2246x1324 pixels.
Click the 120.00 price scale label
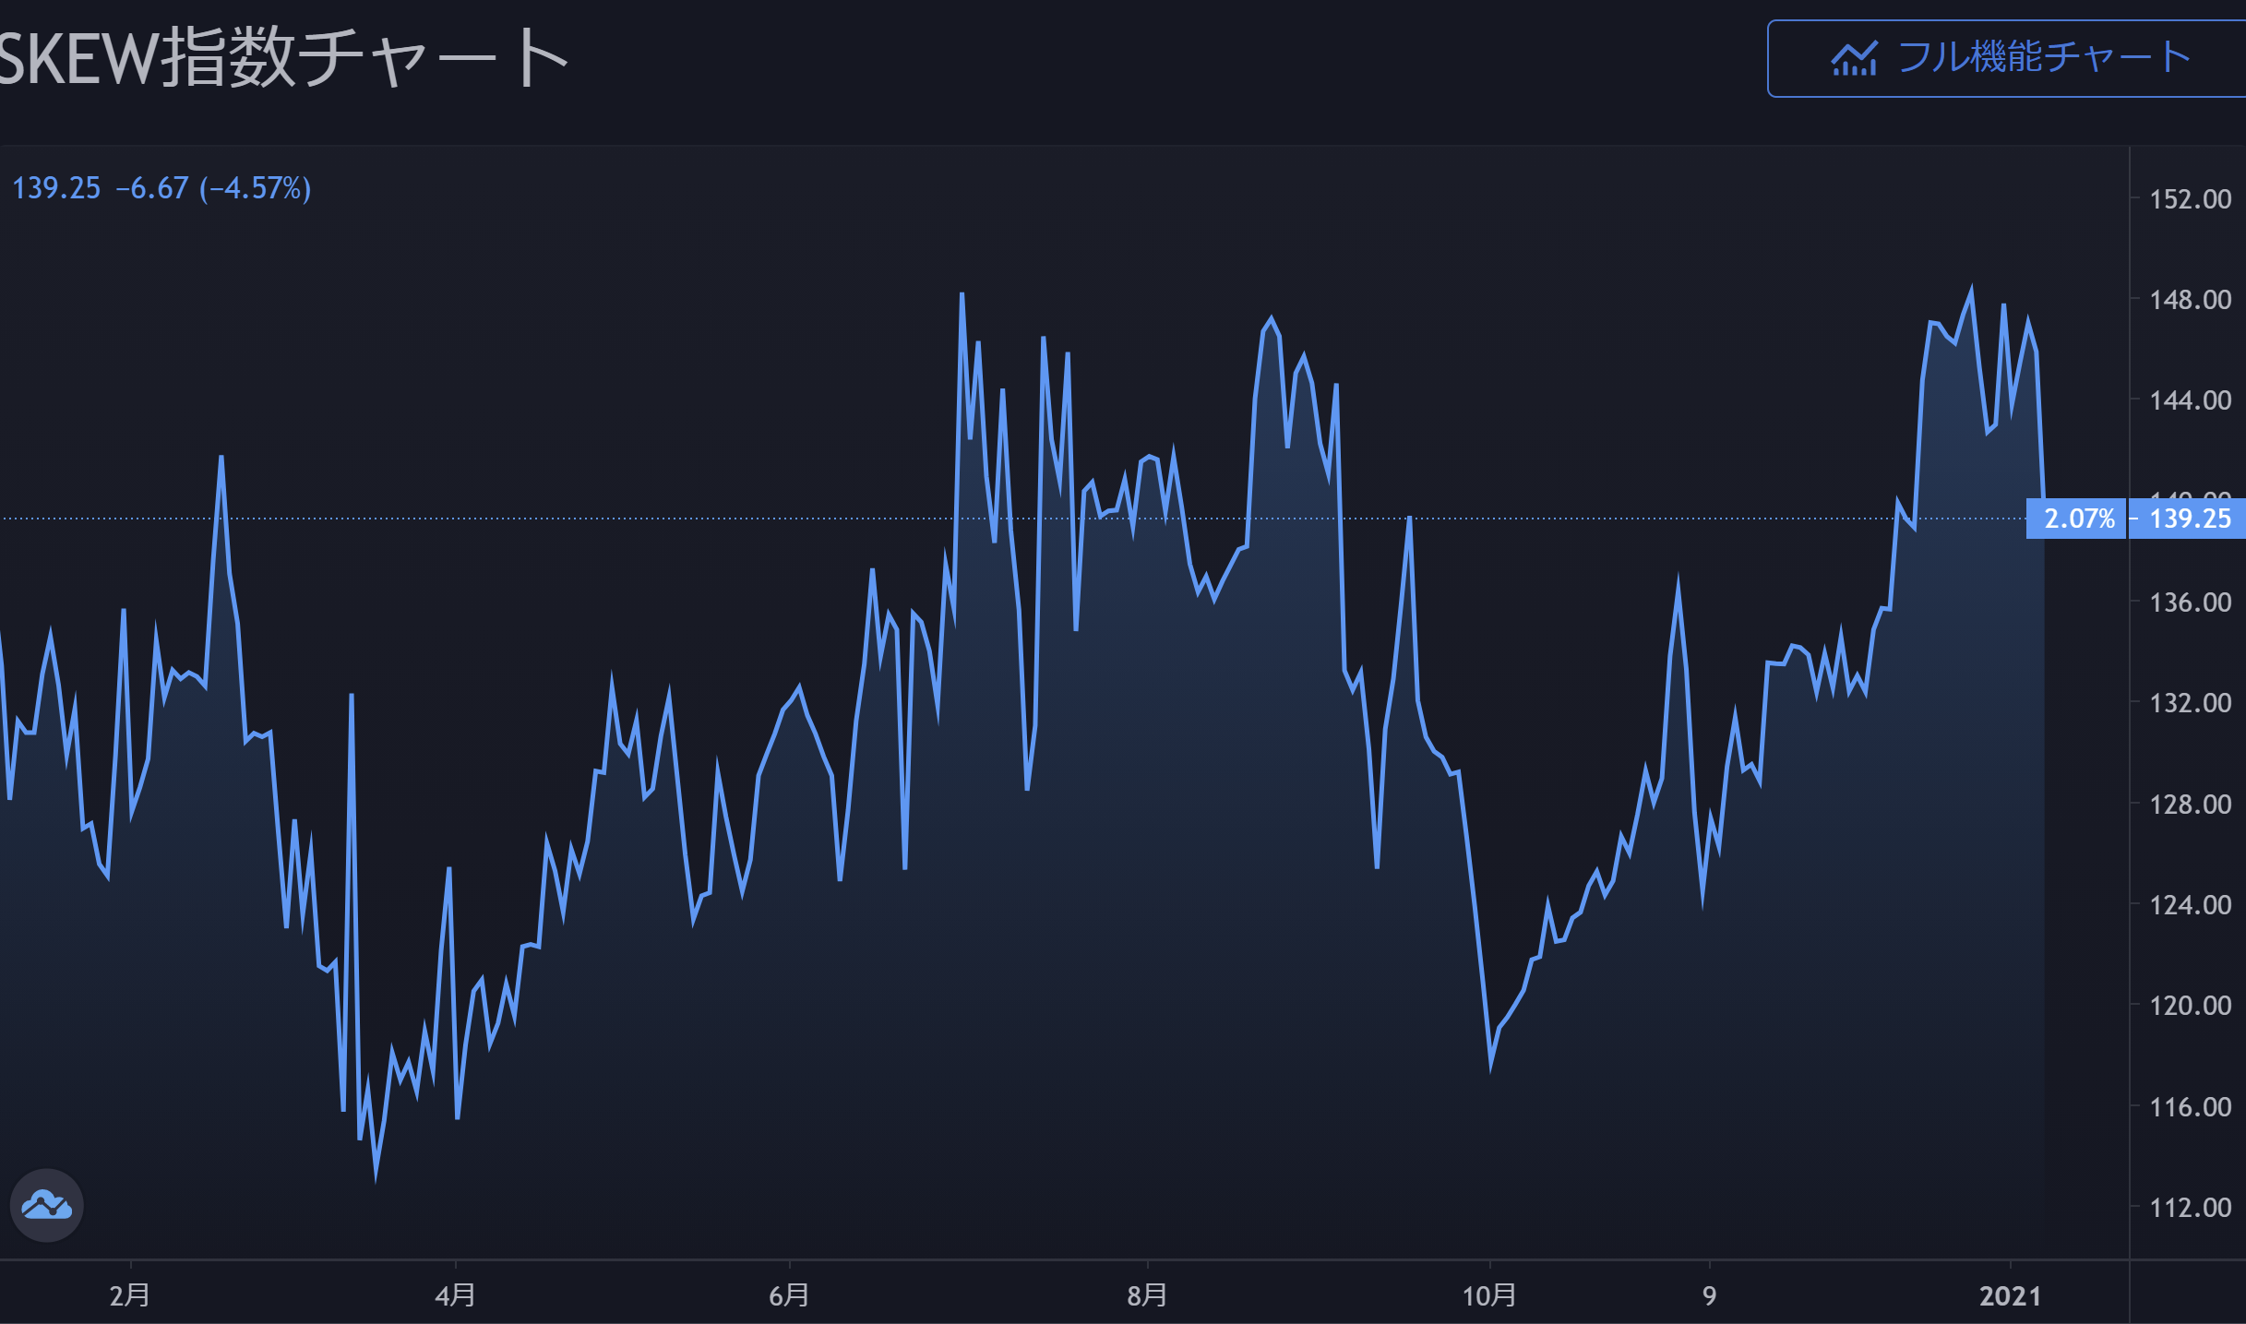tap(2190, 1005)
